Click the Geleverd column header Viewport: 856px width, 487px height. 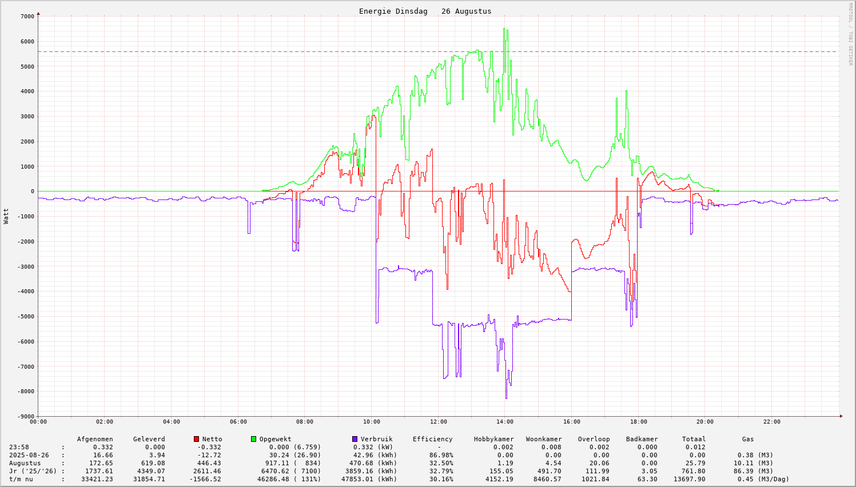pyautogui.click(x=149, y=439)
